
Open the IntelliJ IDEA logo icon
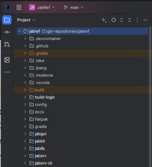[7, 7]
